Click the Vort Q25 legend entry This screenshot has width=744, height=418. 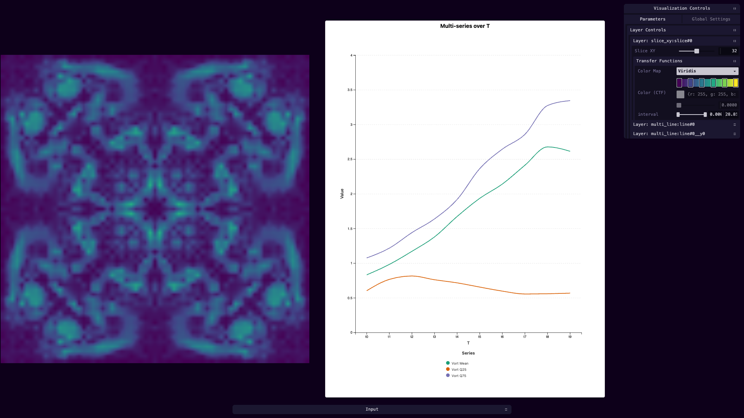[456, 370]
